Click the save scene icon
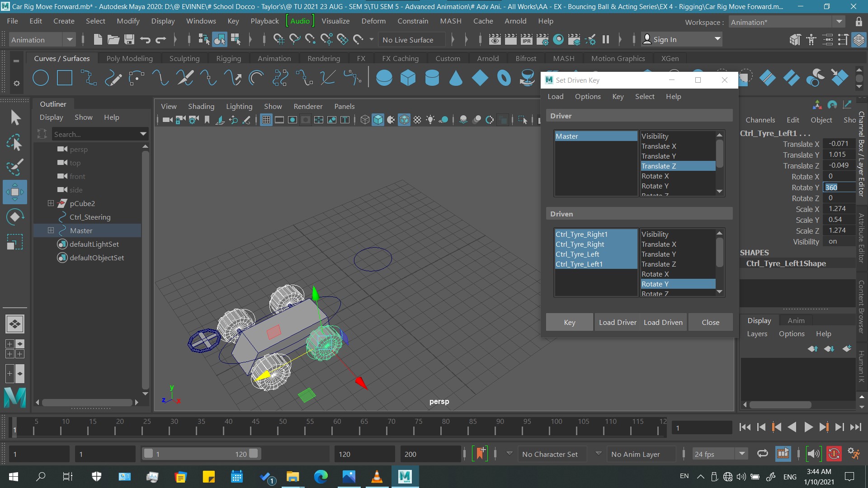868x488 pixels. (x=129, y=40)
